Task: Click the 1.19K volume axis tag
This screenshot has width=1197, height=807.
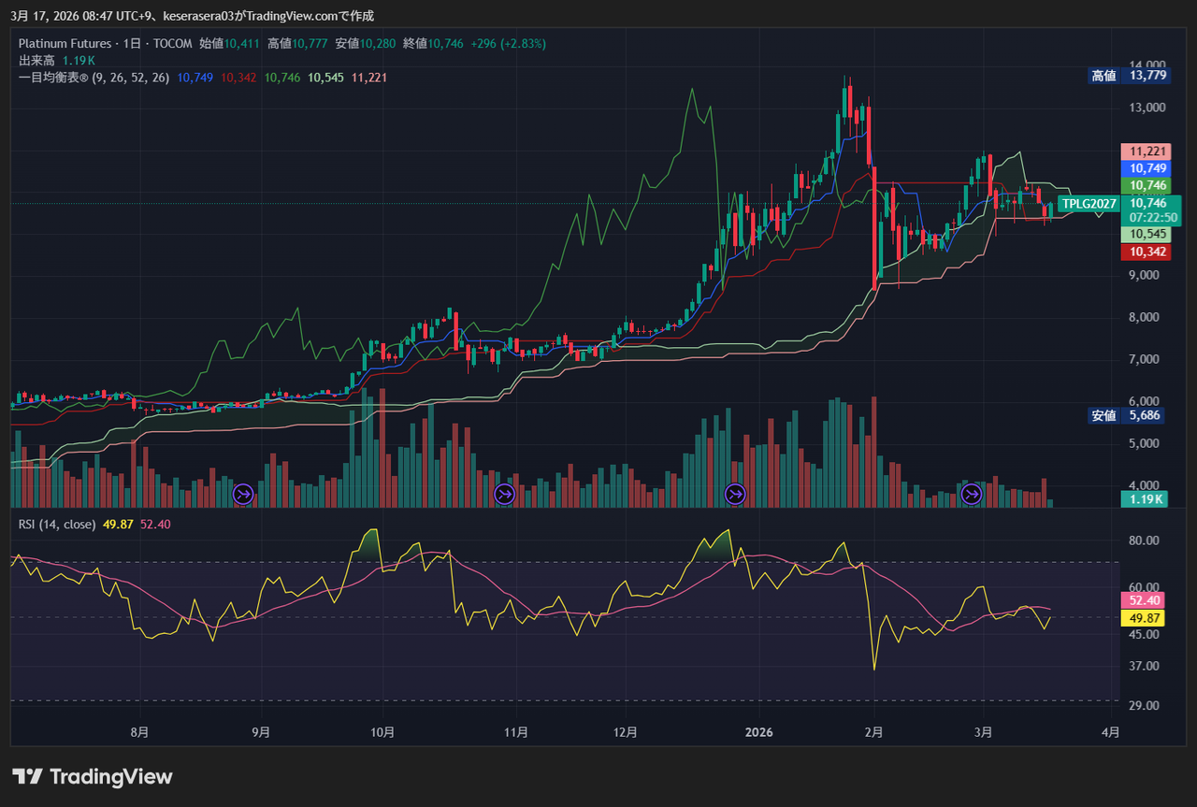Action: pyautogui.click(x=1143, y=499)
